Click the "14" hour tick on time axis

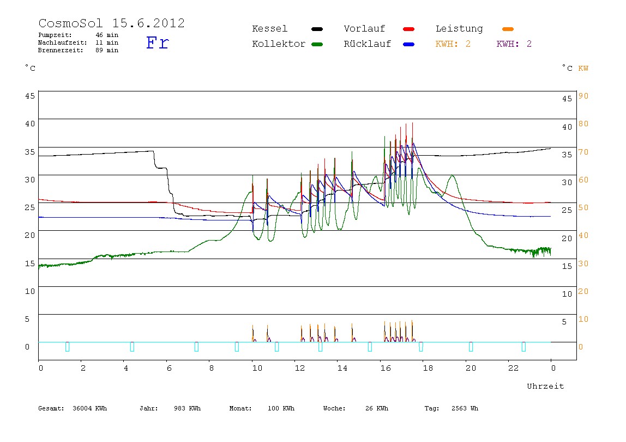[x=342, y=369]
